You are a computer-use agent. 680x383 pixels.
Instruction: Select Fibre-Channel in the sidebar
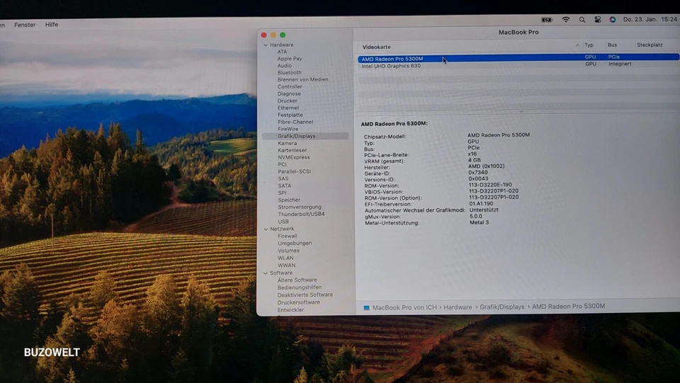[295, 122]
